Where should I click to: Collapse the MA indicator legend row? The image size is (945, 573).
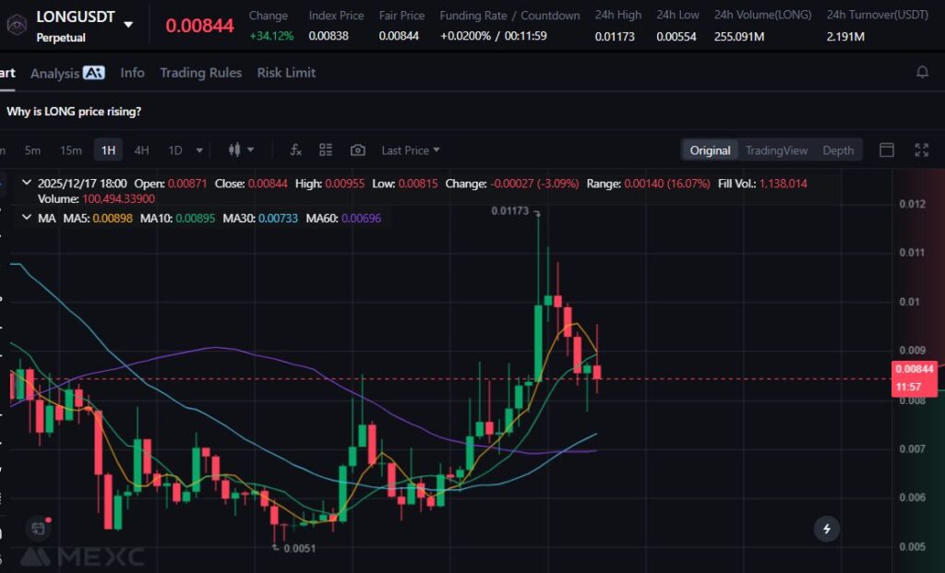[x=25, y=218]
